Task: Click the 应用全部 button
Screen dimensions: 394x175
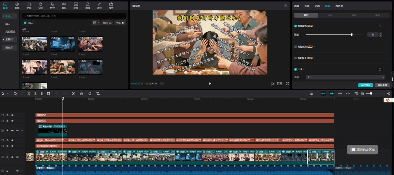Action: (382, 85)
